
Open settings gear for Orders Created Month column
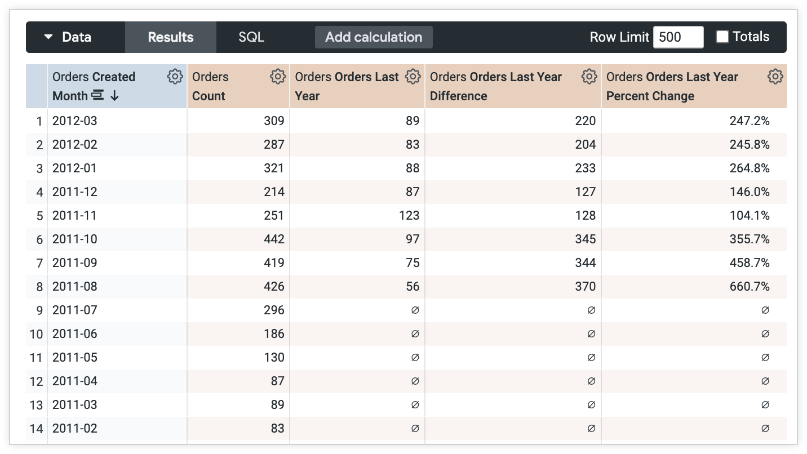coord(175,76)
